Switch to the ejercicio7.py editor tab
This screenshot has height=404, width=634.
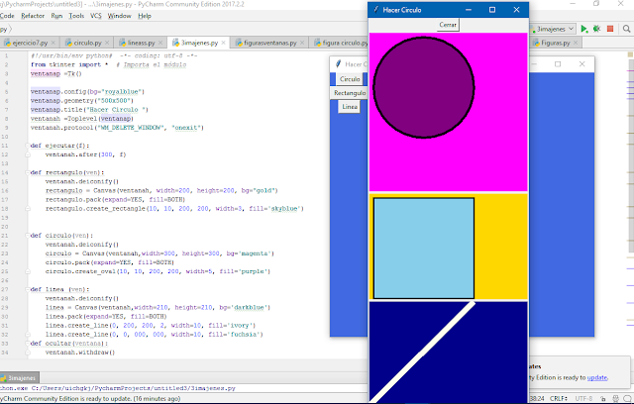[x=30, y=43]
